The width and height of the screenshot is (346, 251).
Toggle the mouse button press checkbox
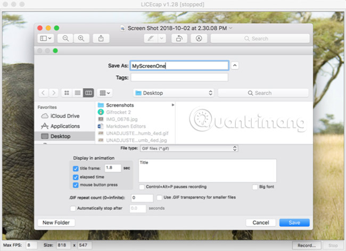pos(76,185)
